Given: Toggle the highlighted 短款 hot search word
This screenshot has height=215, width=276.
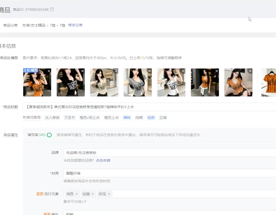Looking at the screenshot, I should click(151, 117).
